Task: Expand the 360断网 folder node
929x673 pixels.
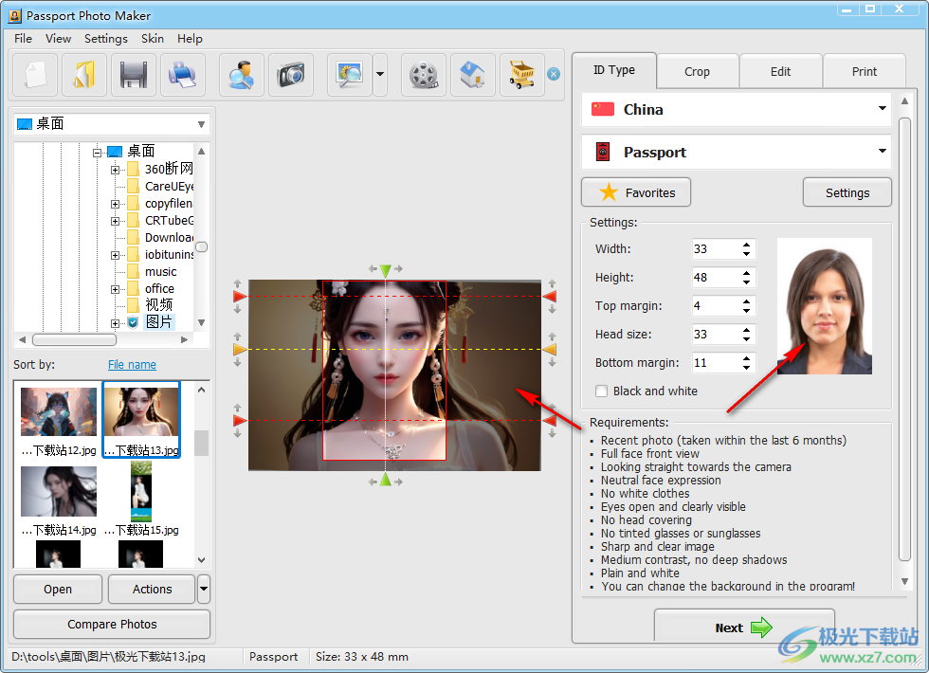Action: click(x=115, y=170)
